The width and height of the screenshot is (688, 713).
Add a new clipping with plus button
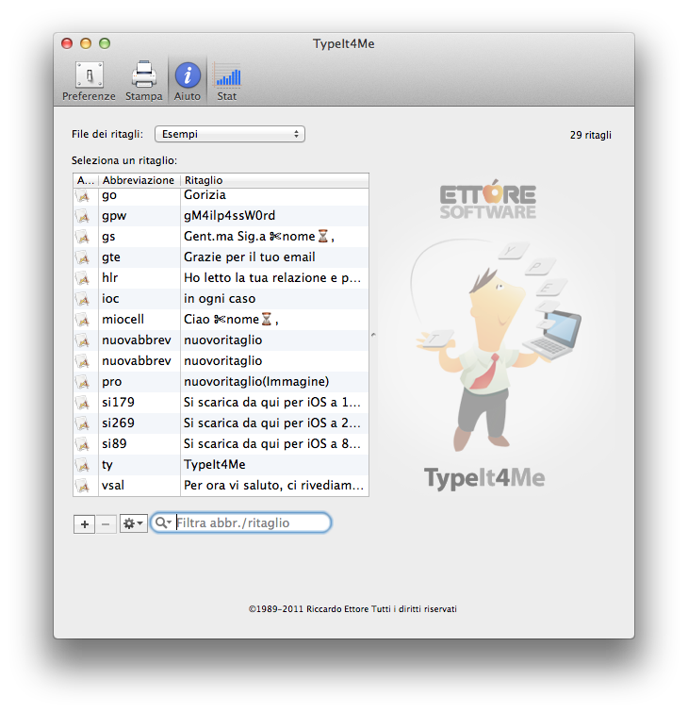[x=84, y=523]
